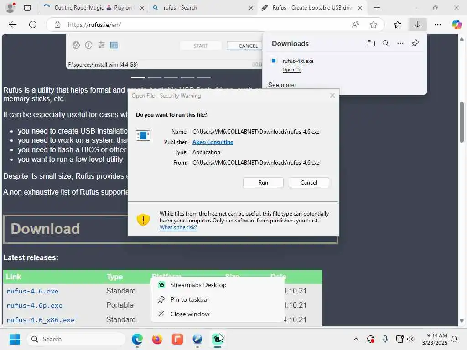Click Cancel in the Security Warning dialog
The height and width of the screenshot is (350, 467).
309,183
